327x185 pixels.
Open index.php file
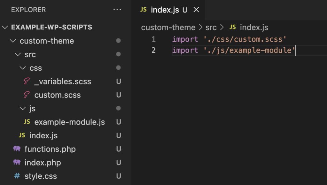pyautogui.click(x=43, y=163)
